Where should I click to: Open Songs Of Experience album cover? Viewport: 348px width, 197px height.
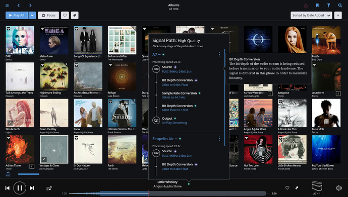tap(88, 40)
